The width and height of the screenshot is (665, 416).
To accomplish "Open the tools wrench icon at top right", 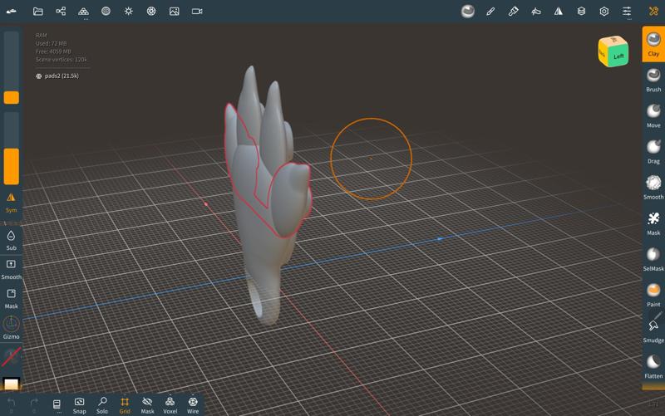I will [x=653, y=12].
